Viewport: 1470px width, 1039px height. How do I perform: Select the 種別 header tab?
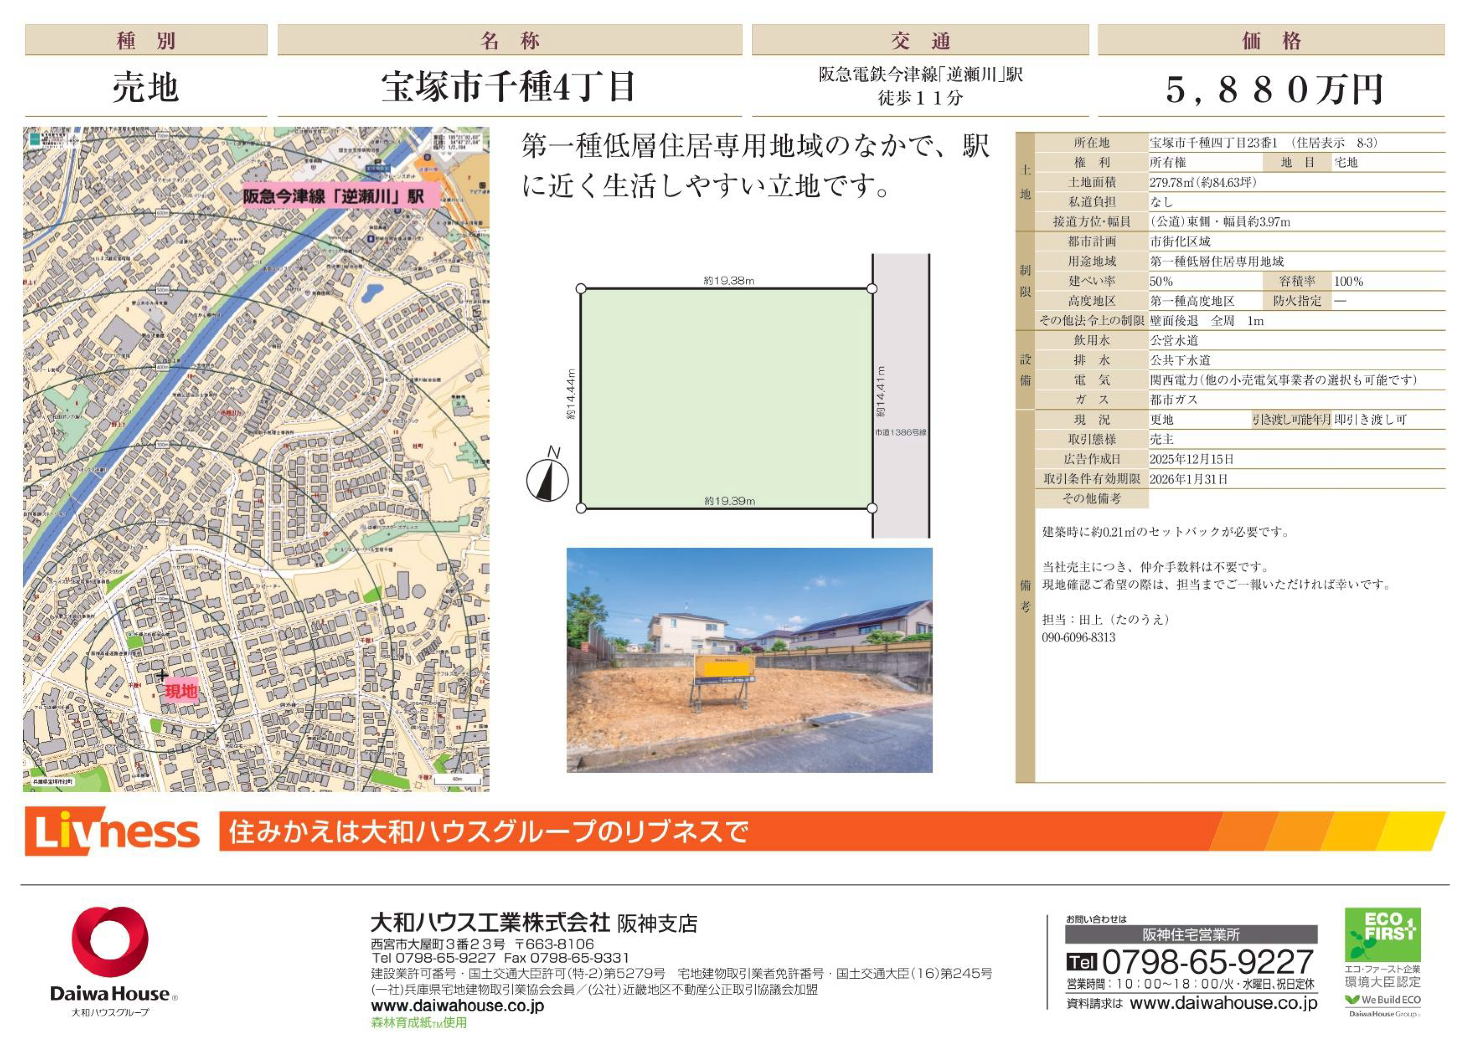click(145, 40)
